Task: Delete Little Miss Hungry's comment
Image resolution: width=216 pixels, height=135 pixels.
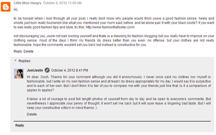Action: (x=29, y=51)
